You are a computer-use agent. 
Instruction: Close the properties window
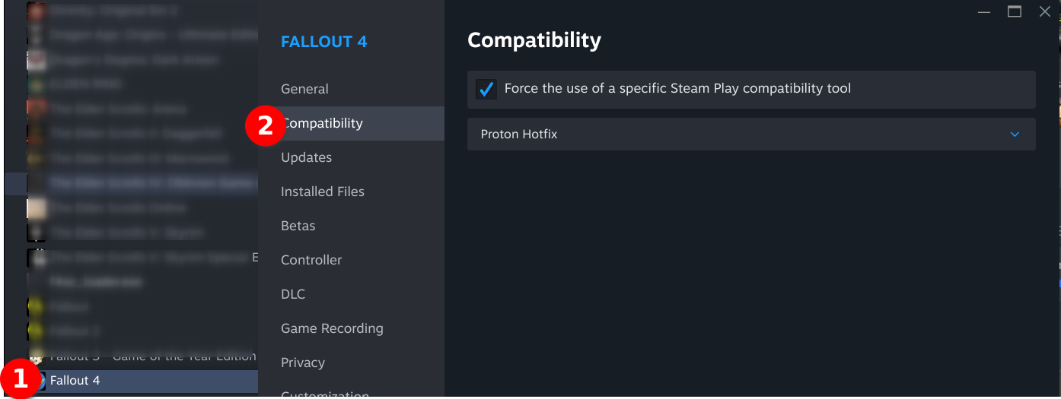1045,11
